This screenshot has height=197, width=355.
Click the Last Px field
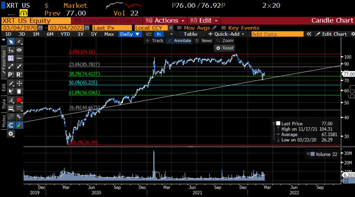(112, 28)
